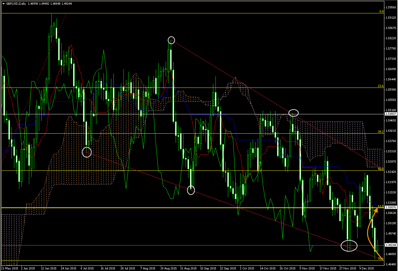Click price axis value 1.59120
Viewport: 398px width, 271px height.
click(391, 17)
